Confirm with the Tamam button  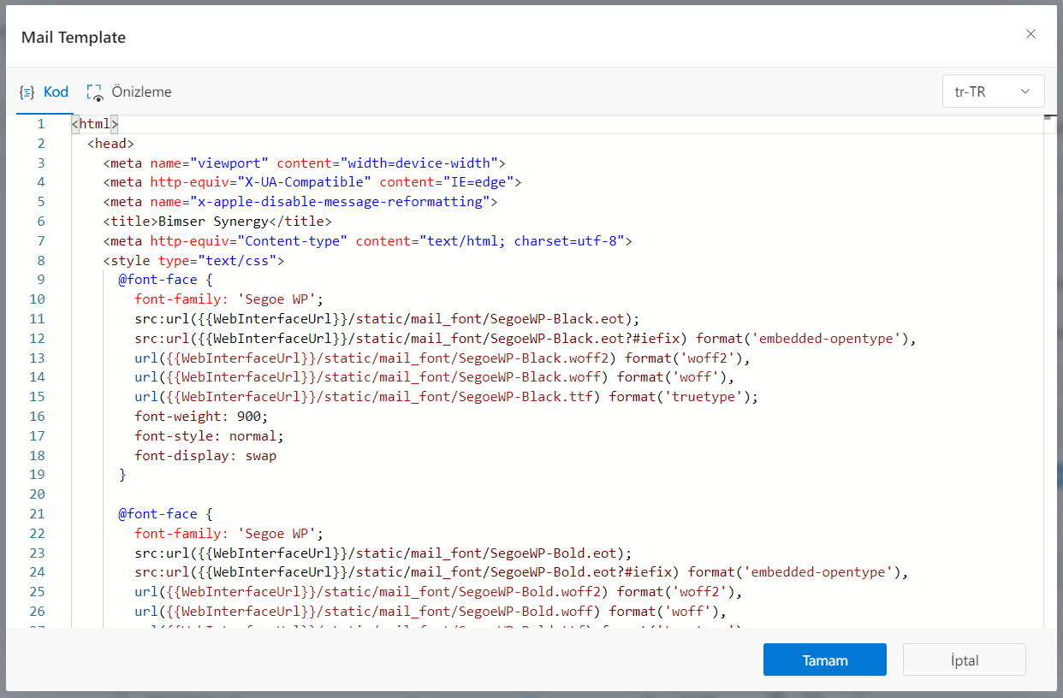tap(824, 660)
